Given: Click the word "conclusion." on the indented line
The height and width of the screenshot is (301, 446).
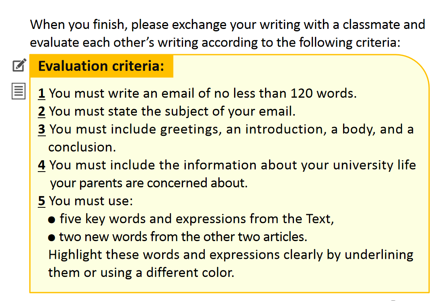Looking at the screenshot, I should pos(82,147).
